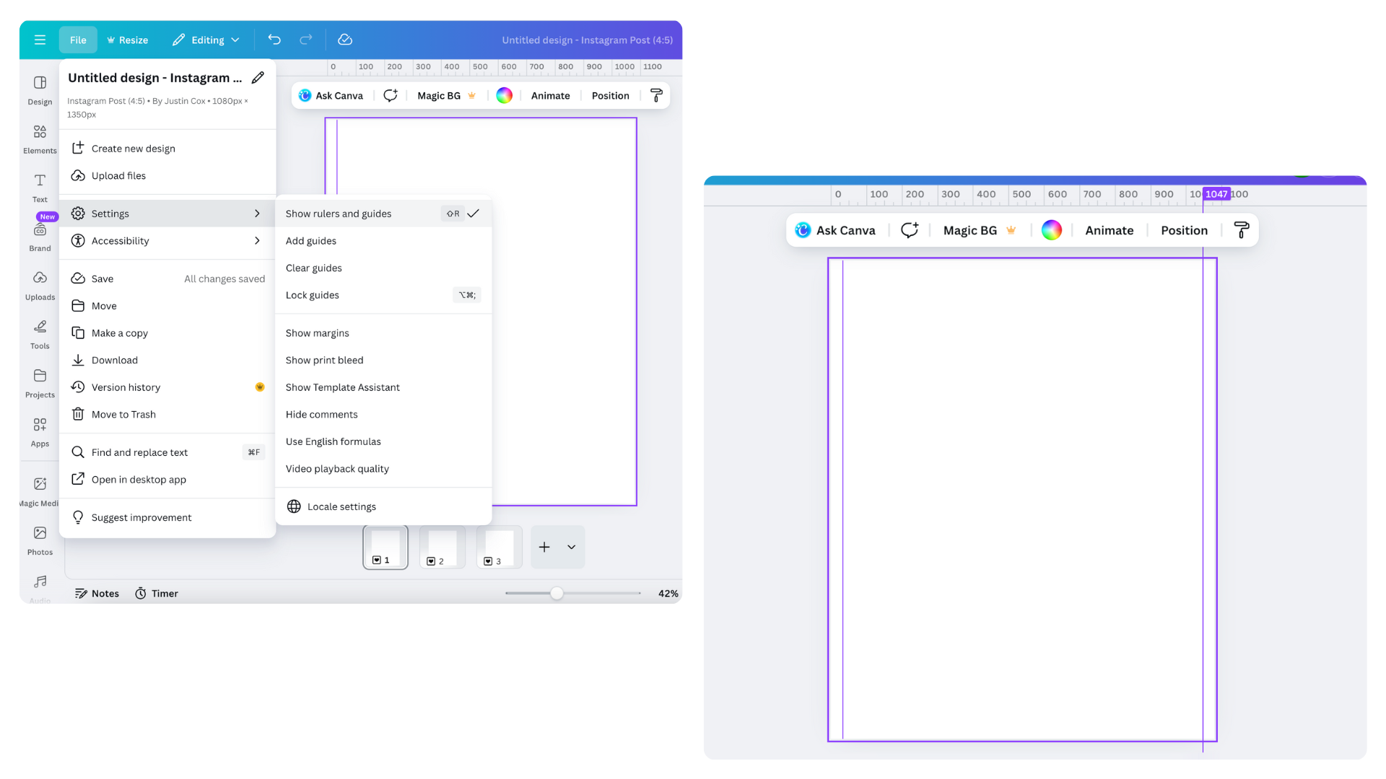Click Position in right window
The image size is (1386, 779).
coord(1184,230)
